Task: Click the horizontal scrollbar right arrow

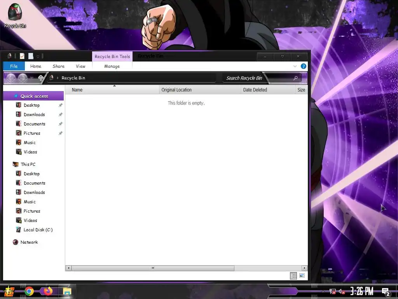Action: [304, 268]
